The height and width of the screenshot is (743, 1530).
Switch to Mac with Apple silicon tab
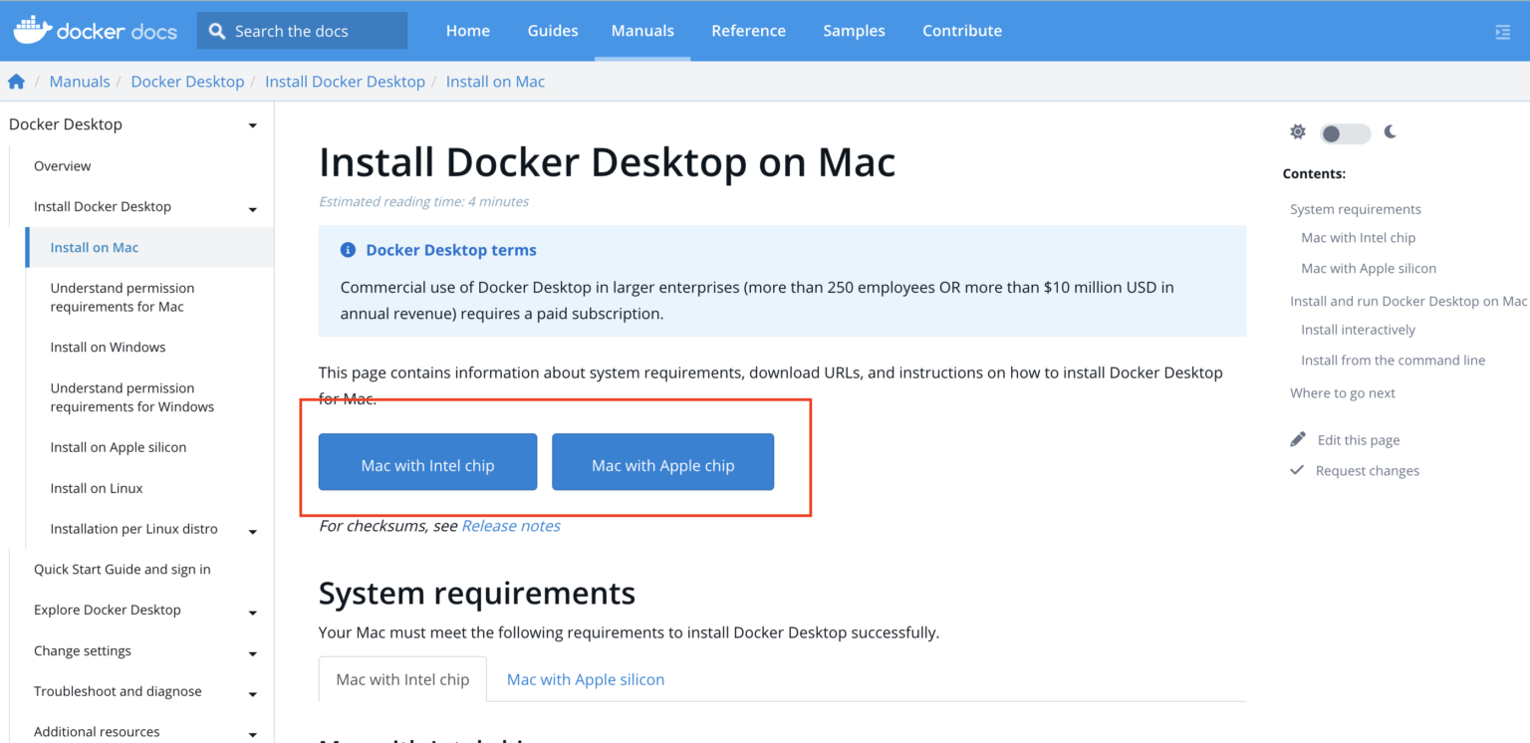585,679
